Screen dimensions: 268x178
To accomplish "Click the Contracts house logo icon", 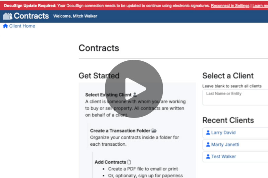I will pyautogui.click(x=8, y=16).
